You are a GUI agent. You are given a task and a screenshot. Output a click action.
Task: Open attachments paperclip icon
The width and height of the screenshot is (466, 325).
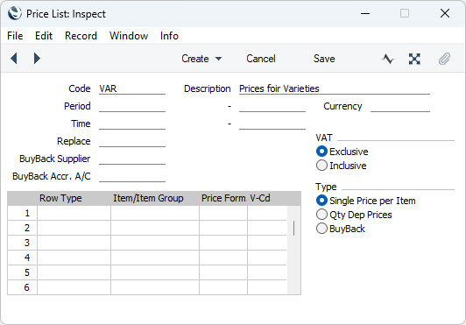tap(444, 59)
